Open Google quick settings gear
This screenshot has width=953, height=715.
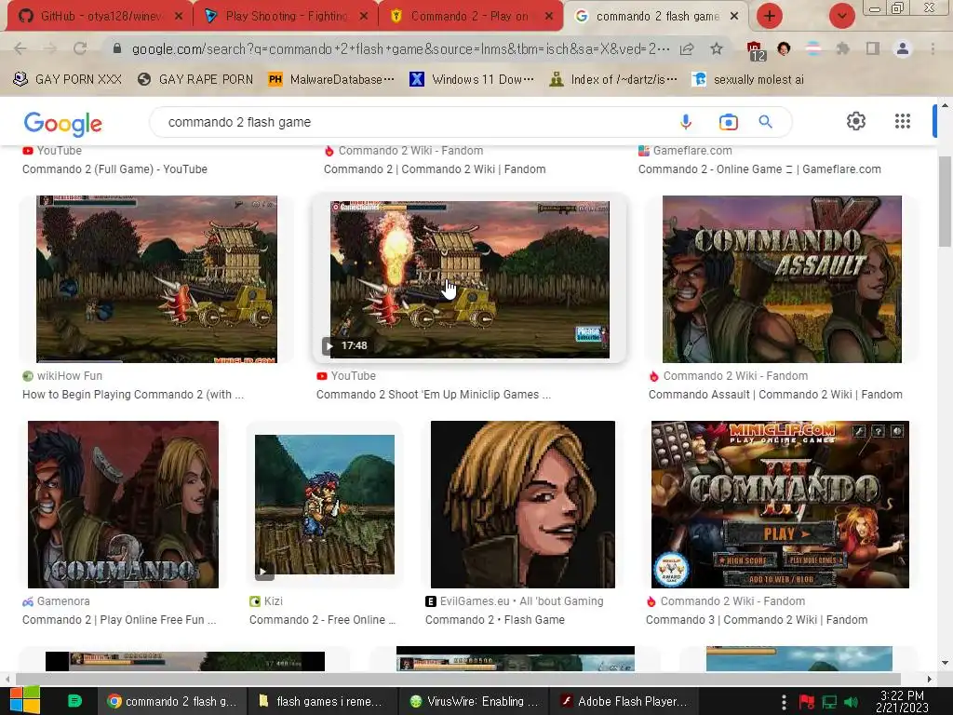coord(856,122)
